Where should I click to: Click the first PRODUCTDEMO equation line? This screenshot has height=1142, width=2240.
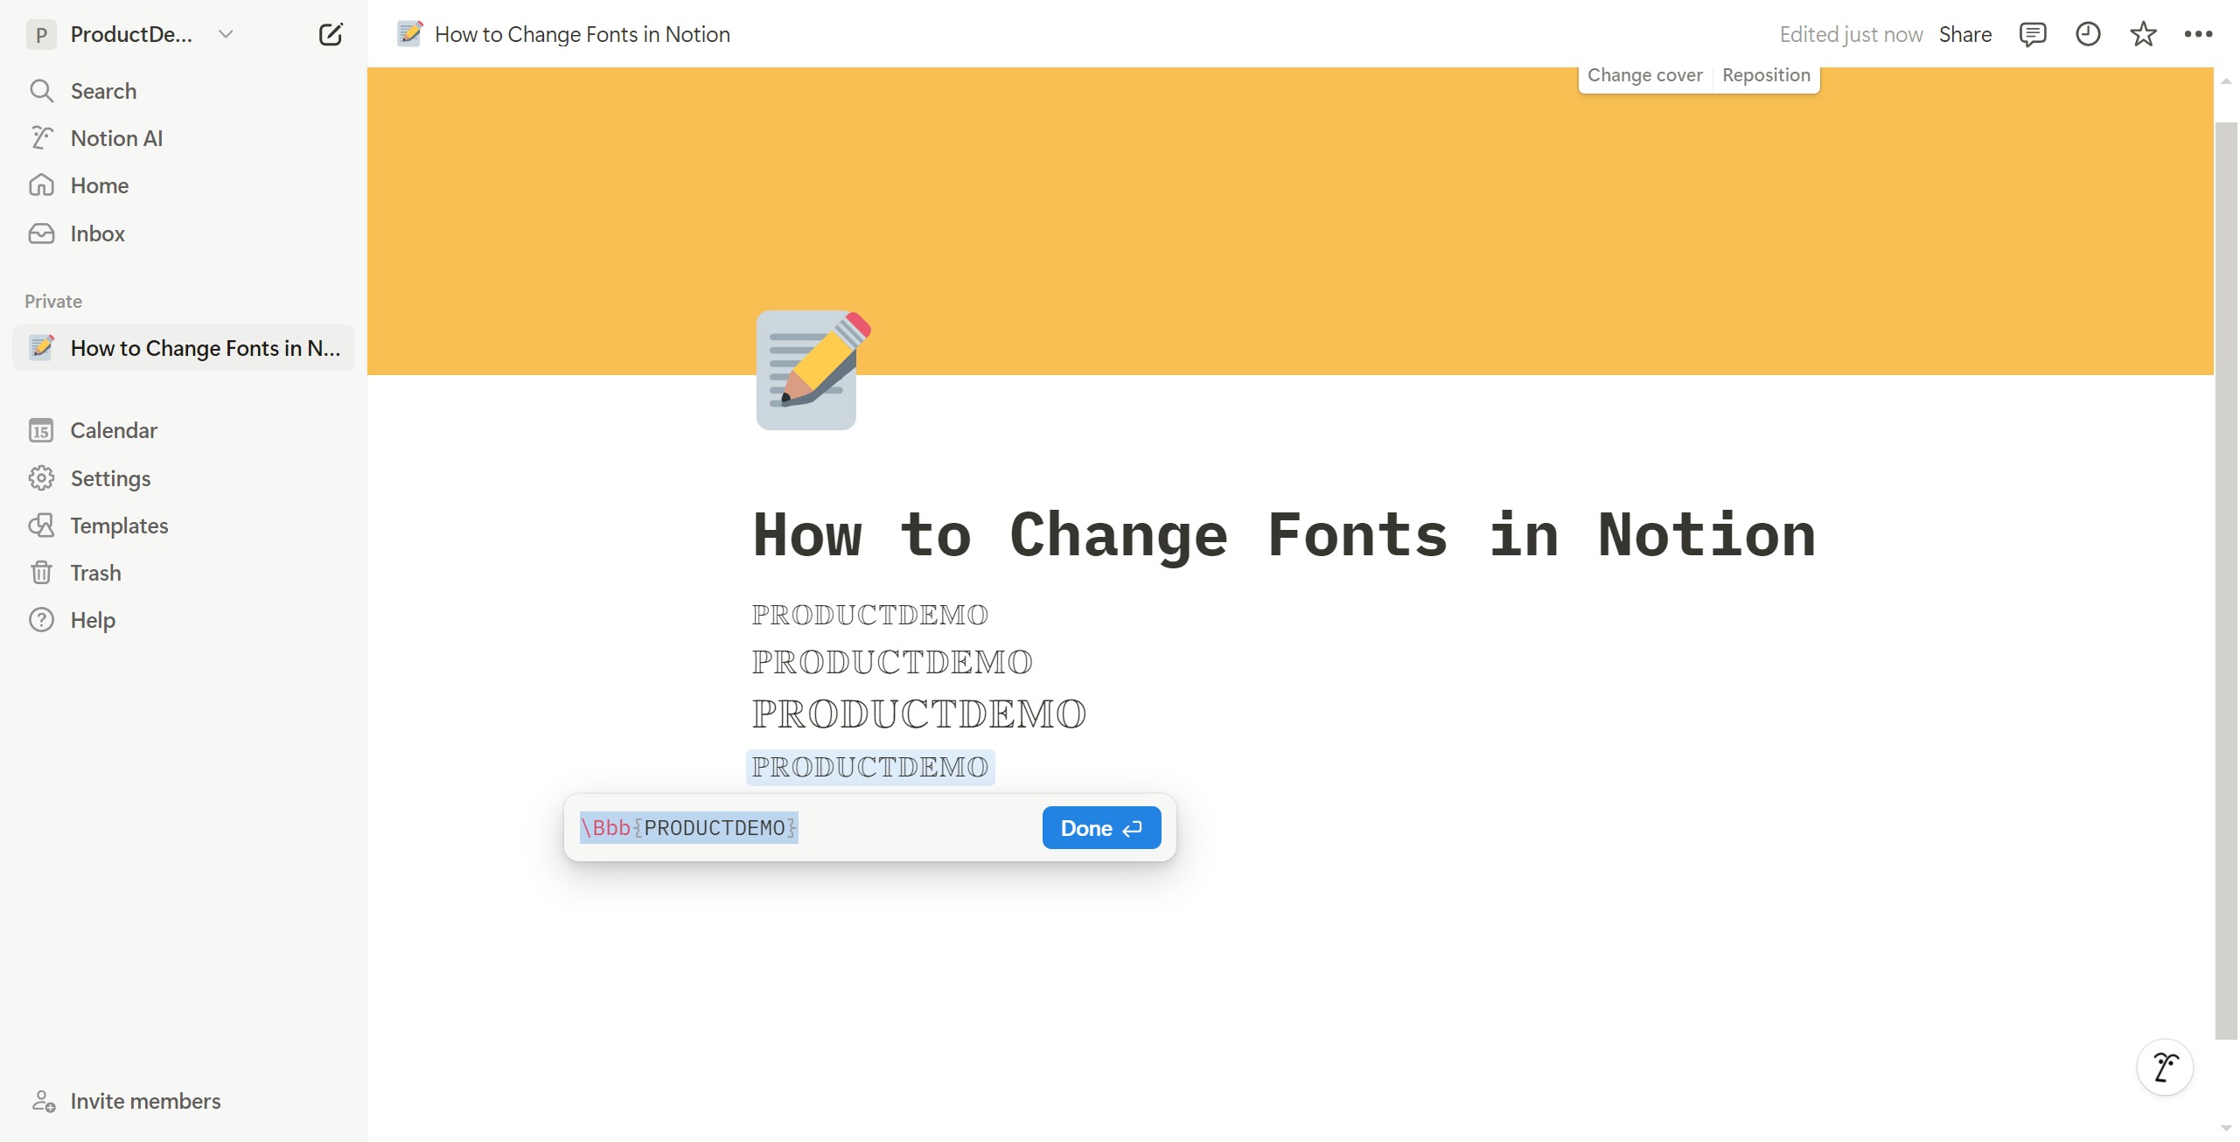coord(869,615)
